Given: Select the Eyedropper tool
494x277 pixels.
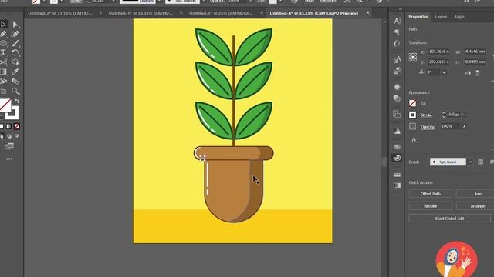Looking at the screenshot, I should pyautogui.click(x=15, y=72).
